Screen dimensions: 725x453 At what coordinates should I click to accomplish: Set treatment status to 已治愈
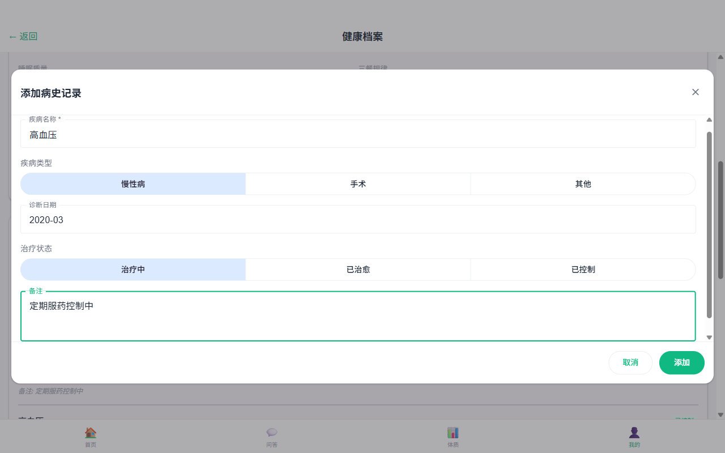(358, 270)
